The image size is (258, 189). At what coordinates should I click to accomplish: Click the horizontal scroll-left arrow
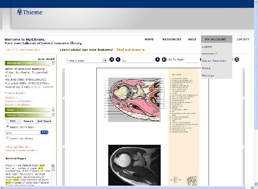tap(2, 187)
